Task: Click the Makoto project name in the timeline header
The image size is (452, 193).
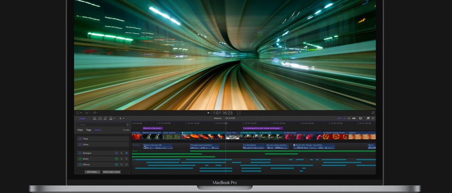Action: click(x=218, y=118)
